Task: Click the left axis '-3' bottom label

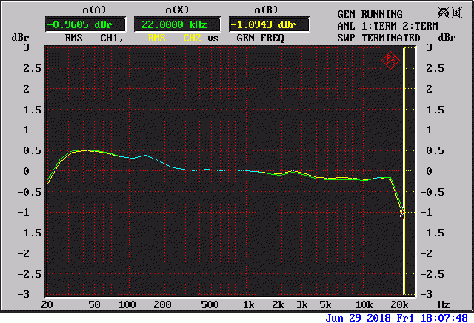Action: click(23, 295)
